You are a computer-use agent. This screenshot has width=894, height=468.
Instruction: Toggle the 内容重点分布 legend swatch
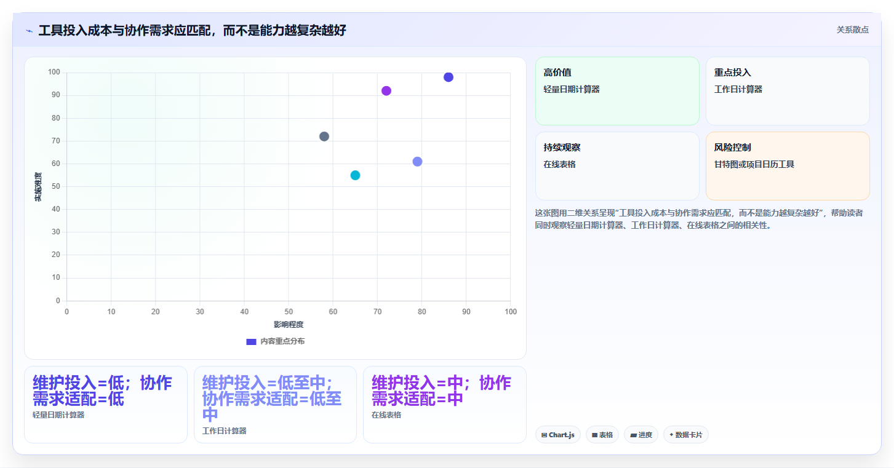[x=251, y=341]
